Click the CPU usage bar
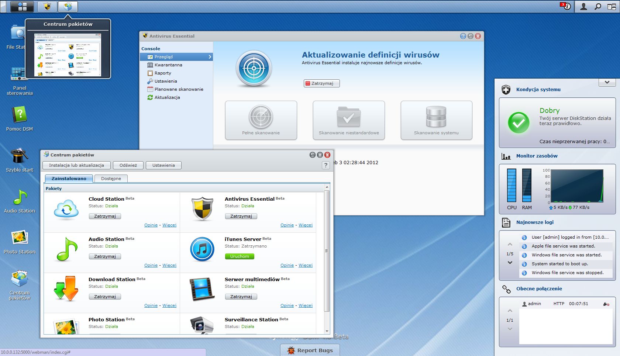The image size is (620, 356). [512, 185]
